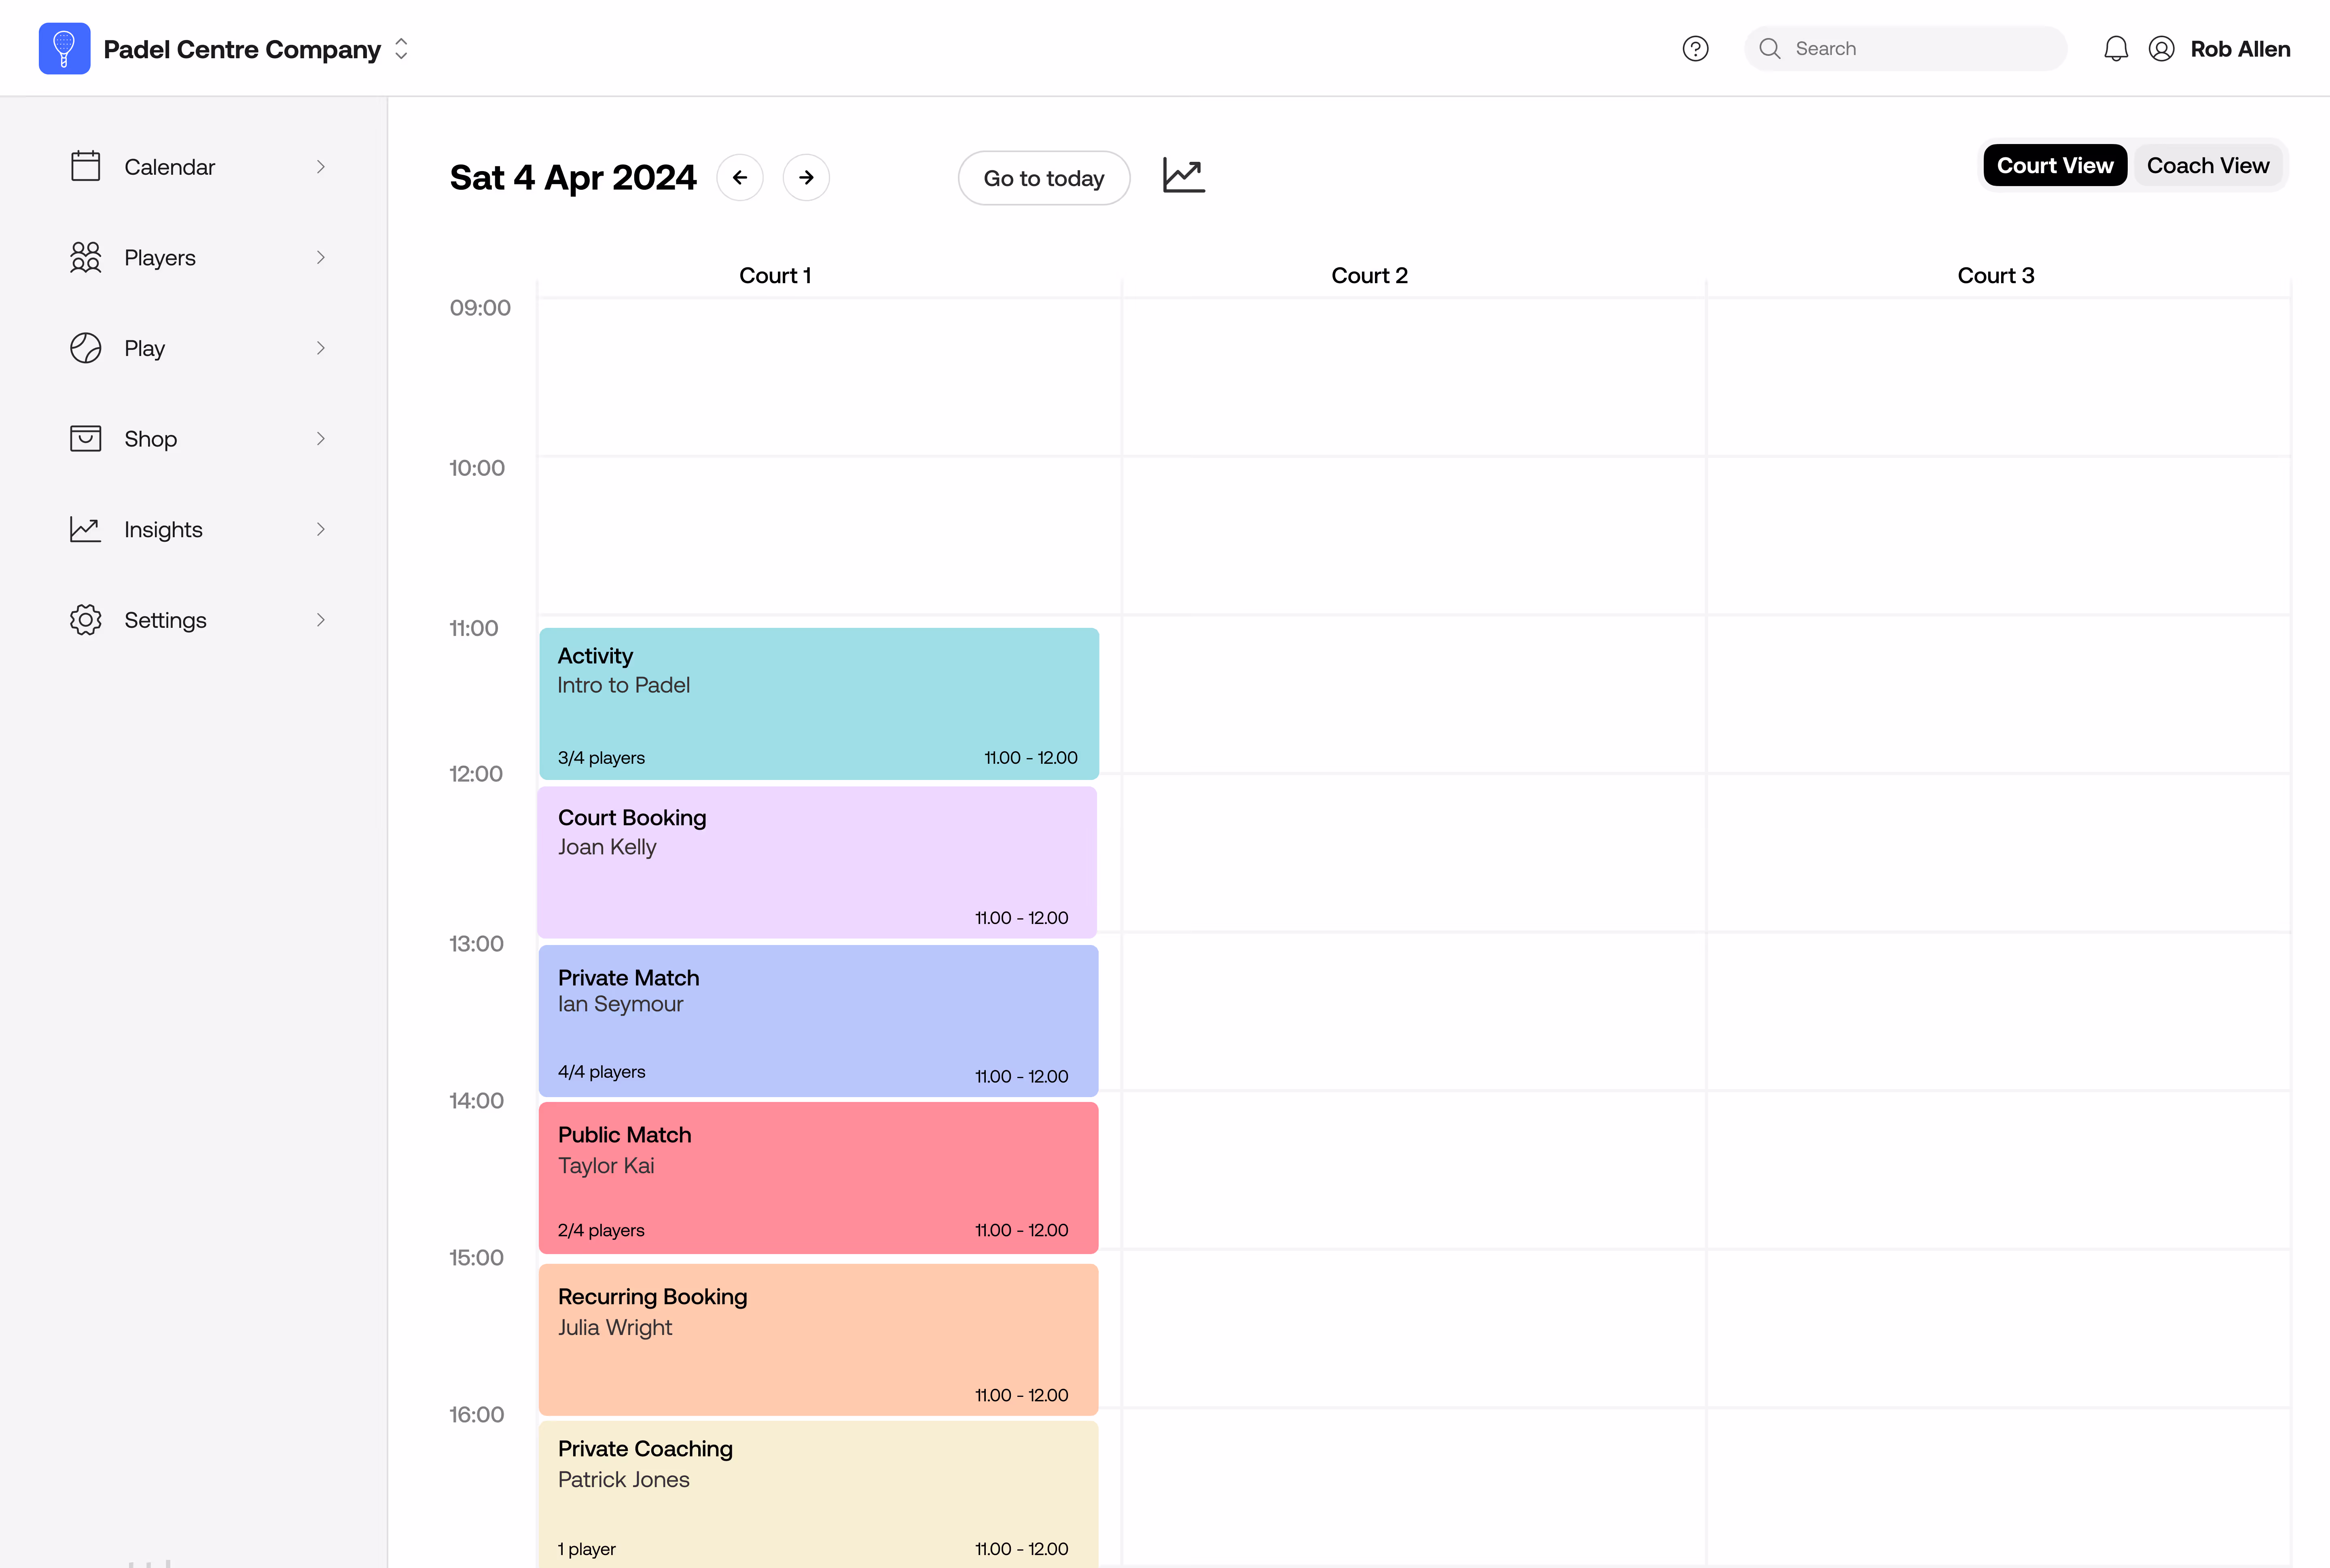Screen dimensions: 2330x1568
Task: Click the Calendar sidebar icon
Action: (x=86, y=166)
